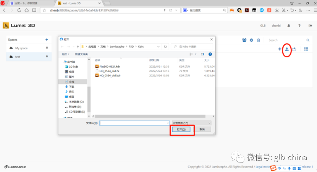The width and height of the screenshot is (317, 172).
Task: Select Fiat500-0621.kdr file
Action: (x=110, y=67)
